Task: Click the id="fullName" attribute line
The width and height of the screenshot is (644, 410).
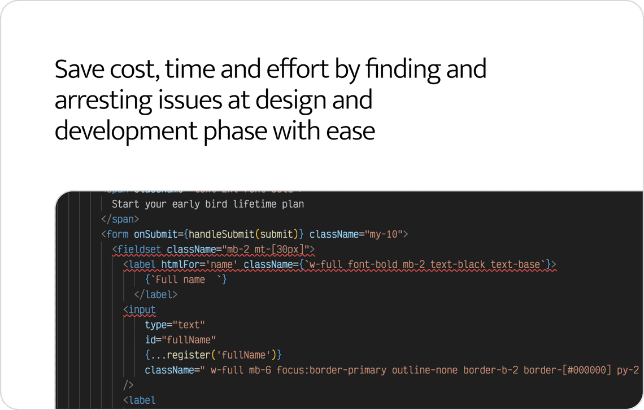Action: point(180,340)
